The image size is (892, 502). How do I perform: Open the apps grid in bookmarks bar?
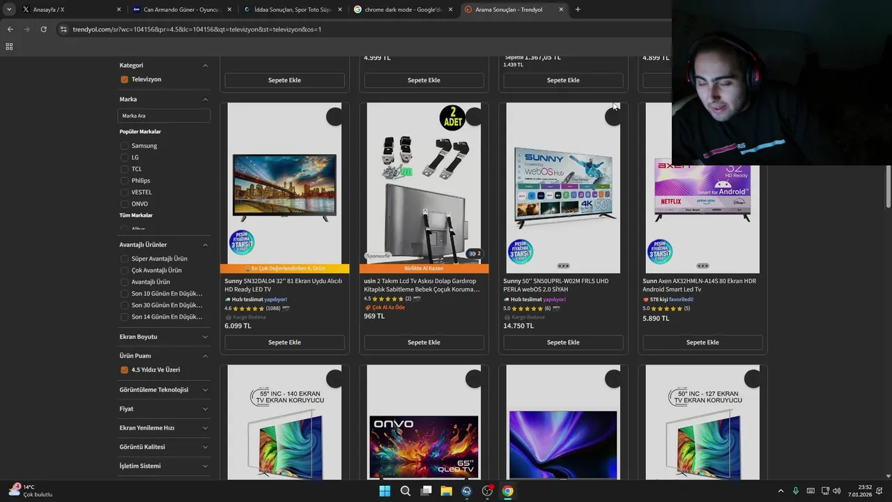coord(9,47)
